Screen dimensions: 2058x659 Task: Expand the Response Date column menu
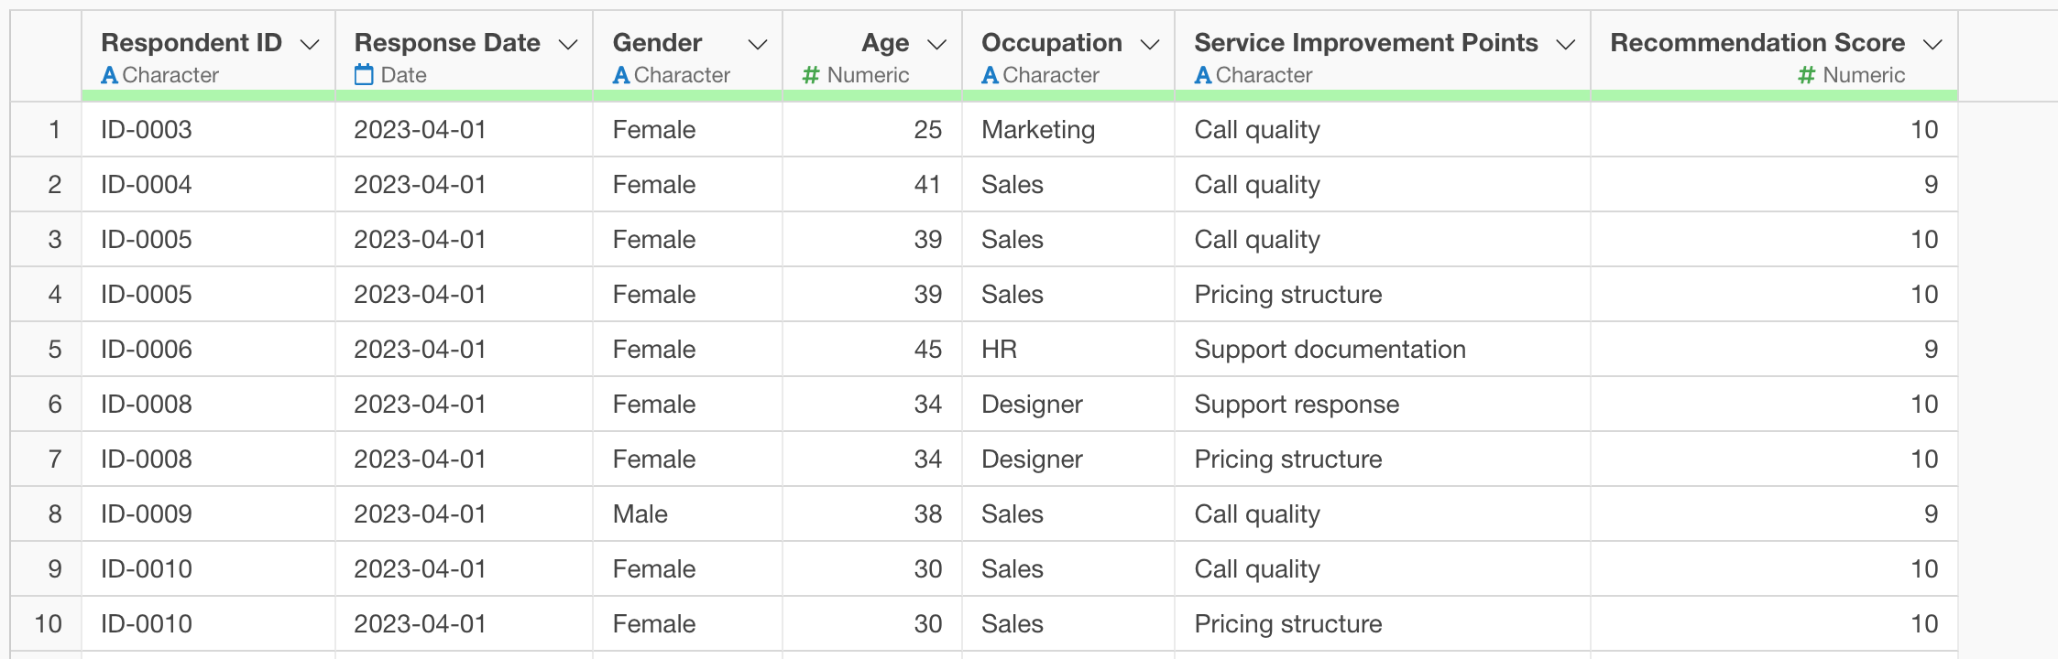[x=568, y=45]
